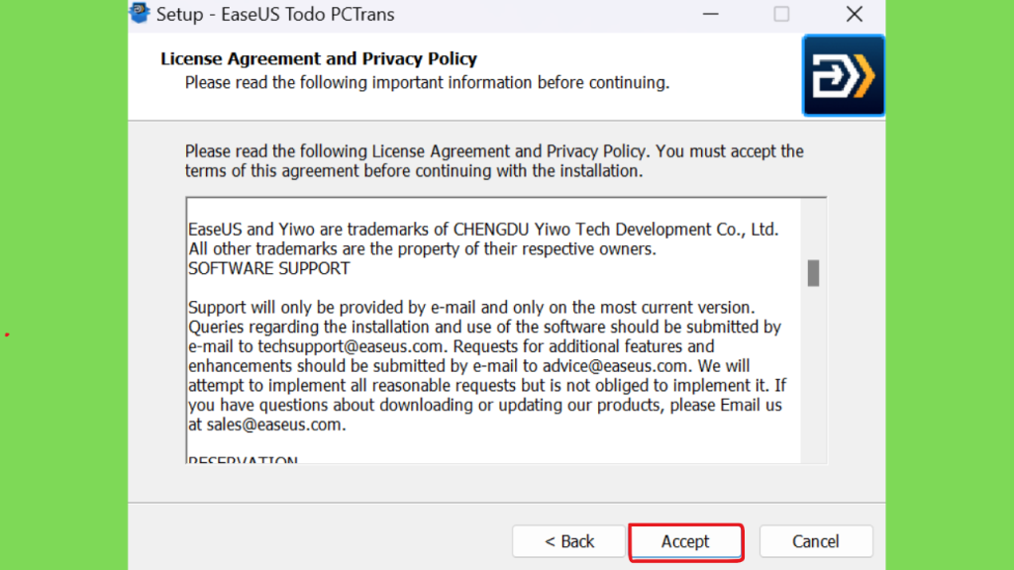The image size is (1014, 570).
Task: Click the sales@easeus.com address in license text
Action: 273,425
